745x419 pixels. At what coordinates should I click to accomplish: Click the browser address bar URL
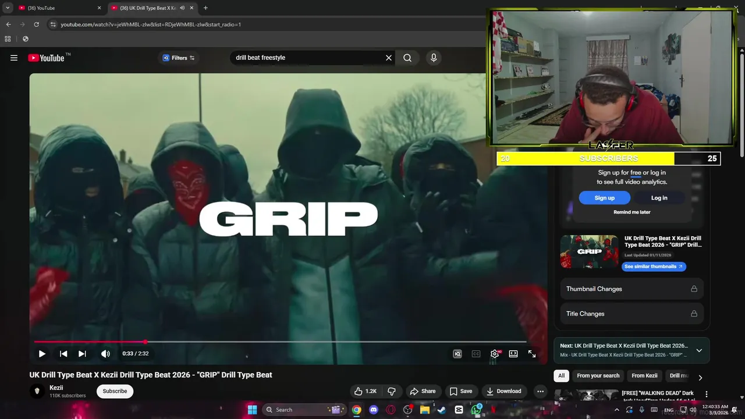[151, 24]
